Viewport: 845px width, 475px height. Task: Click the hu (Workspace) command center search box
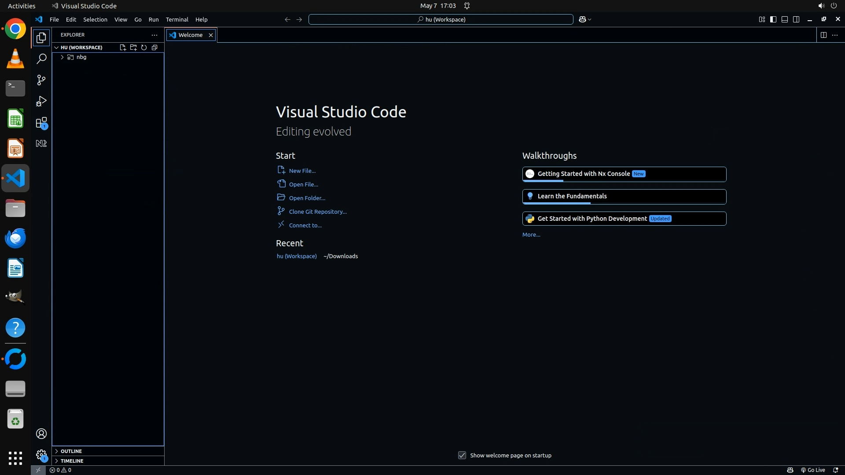pyautogui.click(x=441, y=19)
